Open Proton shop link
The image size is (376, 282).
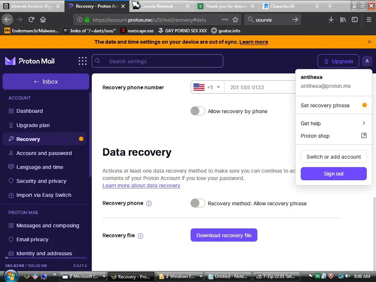333,136
